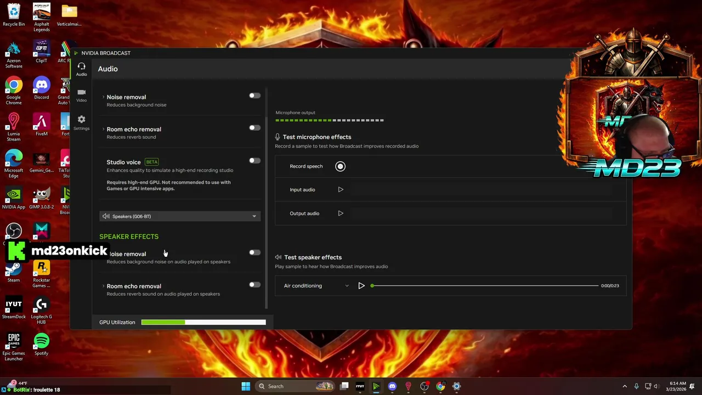702x395 pixels.
Task: Launch Lumia Stream desktop shortcut
Action: (x=14, y=128)
